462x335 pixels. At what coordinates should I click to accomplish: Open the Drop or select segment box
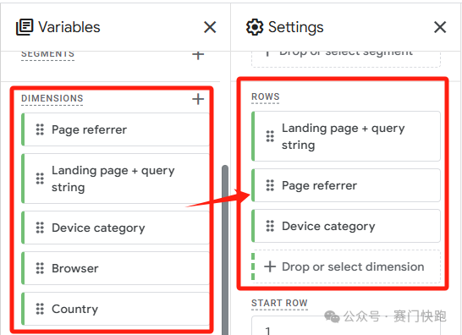click(x=346, y=59)
